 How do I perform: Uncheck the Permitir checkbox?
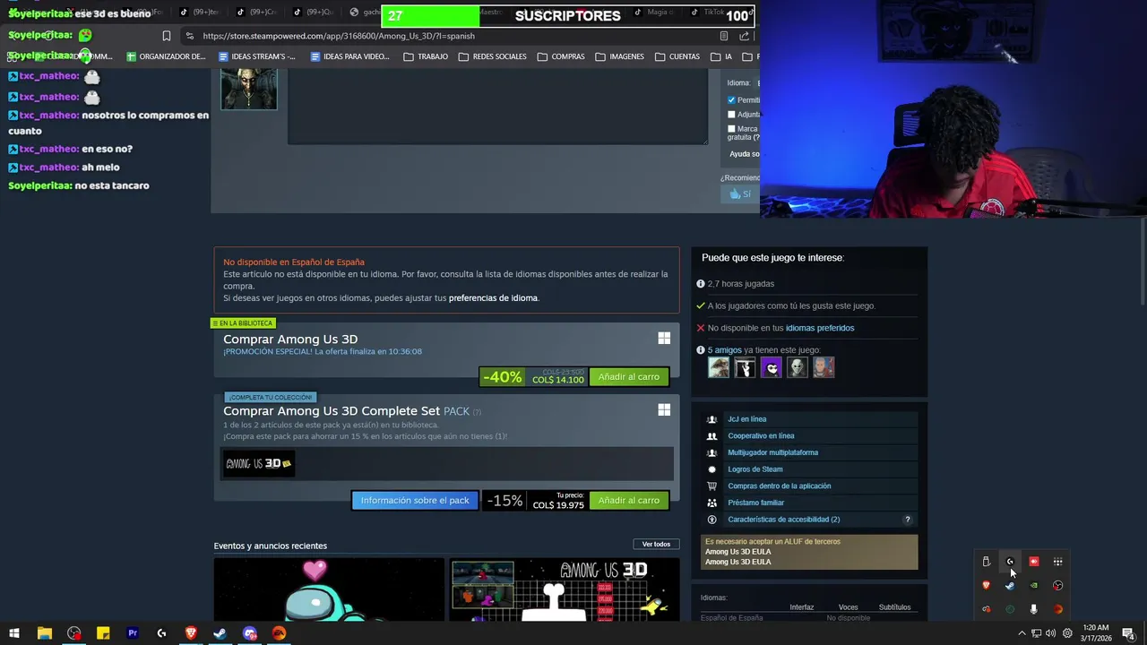coord(731,100)
